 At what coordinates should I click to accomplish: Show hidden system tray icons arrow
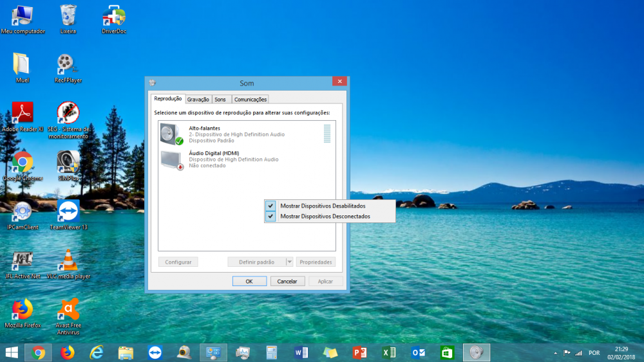pyautogui.click(x=555, y=353)
